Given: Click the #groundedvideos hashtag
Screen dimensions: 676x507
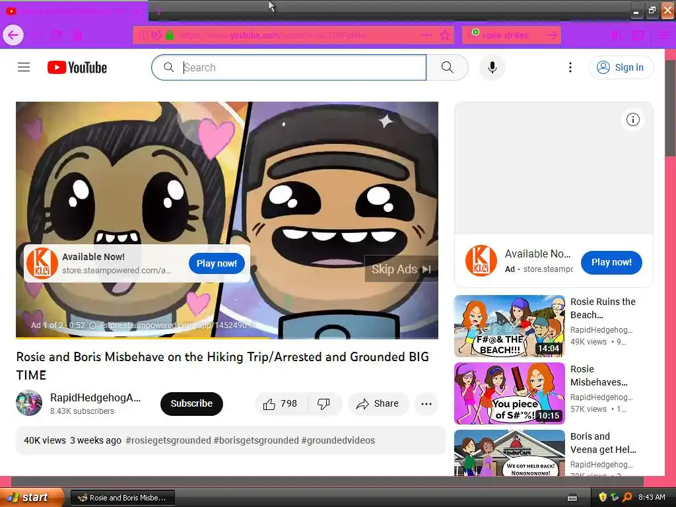Looking at the screenshot, I should tap(338, 440).
